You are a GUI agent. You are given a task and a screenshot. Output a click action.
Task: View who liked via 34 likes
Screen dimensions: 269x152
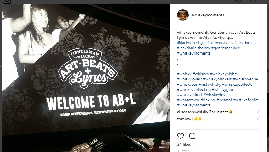pos(184,144)
